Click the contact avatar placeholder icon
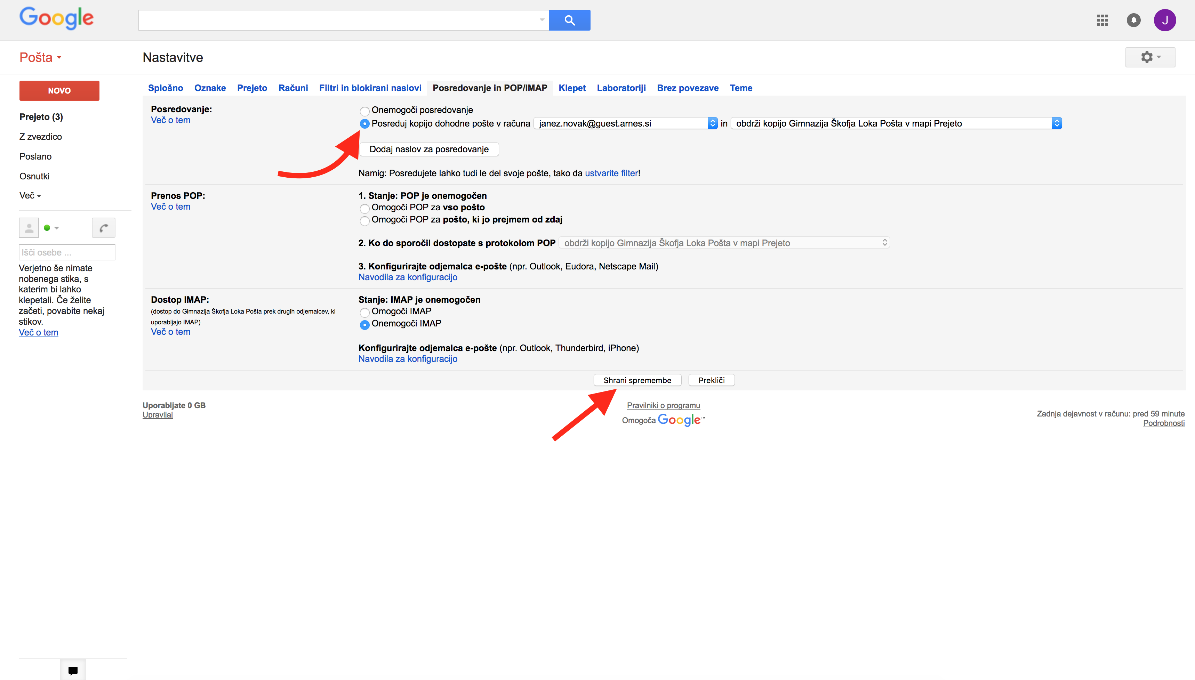This screenshot has width=1195, height=680. tap(29, 228)
